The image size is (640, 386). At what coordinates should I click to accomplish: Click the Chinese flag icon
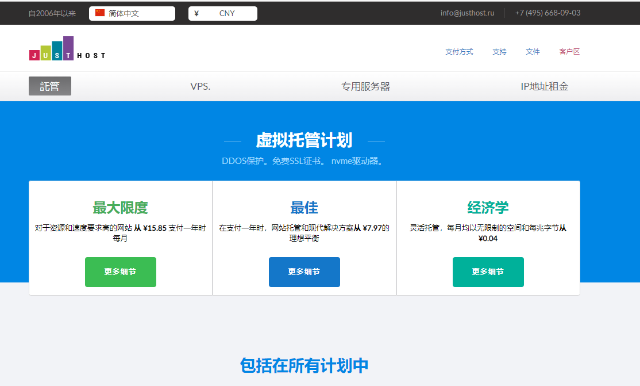pos(100,13)
